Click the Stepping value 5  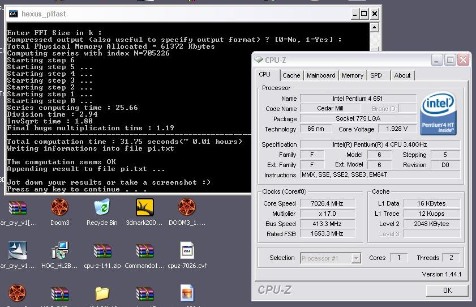[445, 155]
